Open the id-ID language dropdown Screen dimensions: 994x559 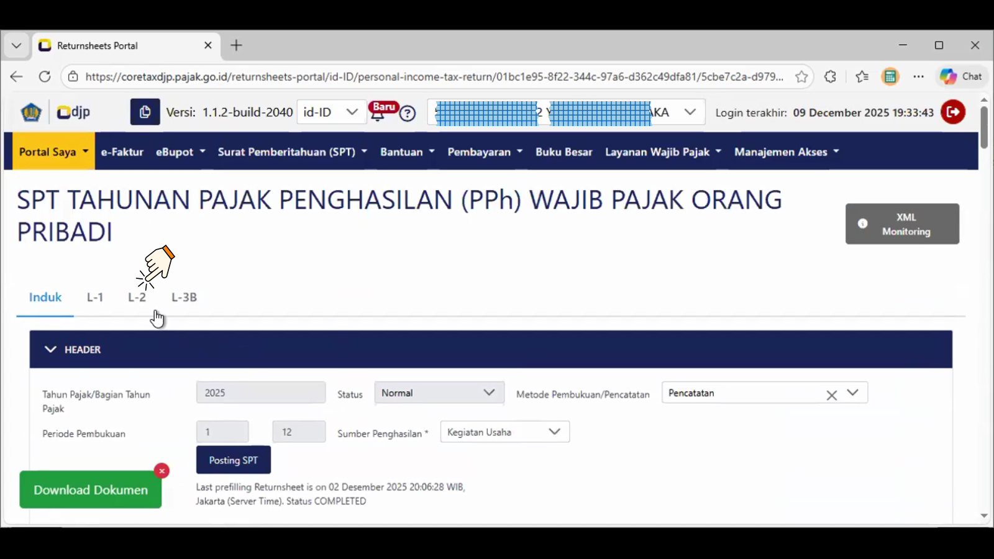coord(331,112)
